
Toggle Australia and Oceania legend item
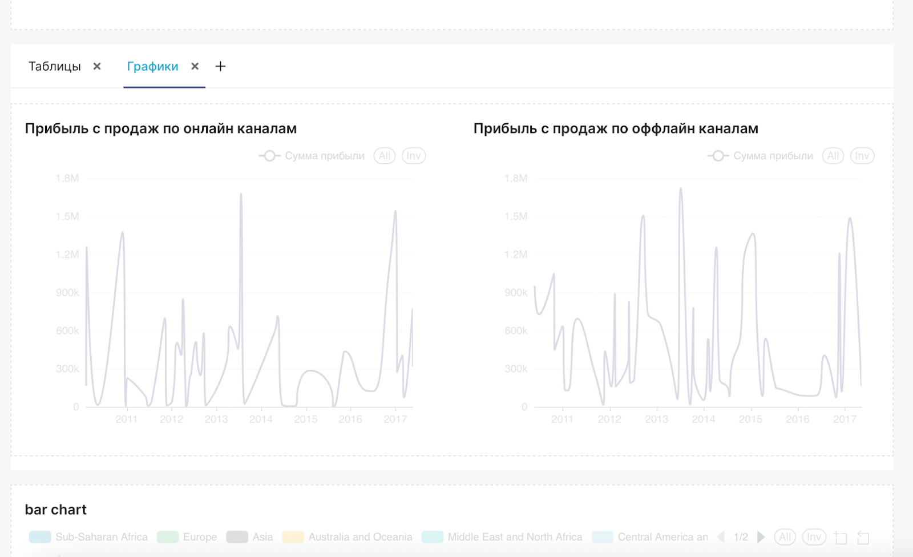pos(347,537)
